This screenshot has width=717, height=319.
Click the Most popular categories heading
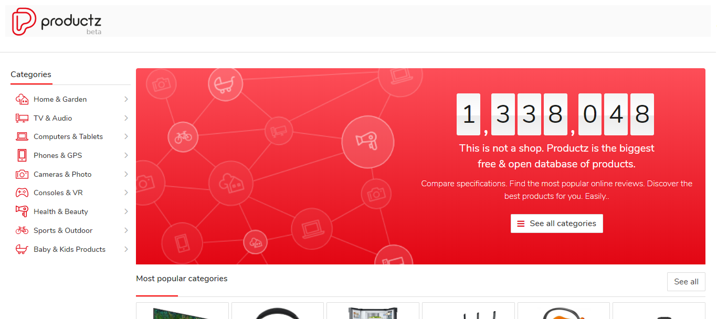click(x=182, y=279)
